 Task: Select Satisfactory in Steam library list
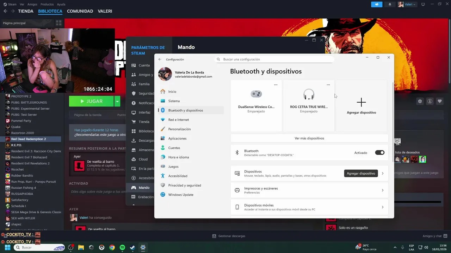pos(20,200)
